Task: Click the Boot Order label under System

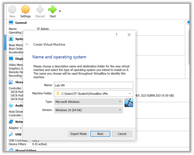Action: tap(16, 49)
